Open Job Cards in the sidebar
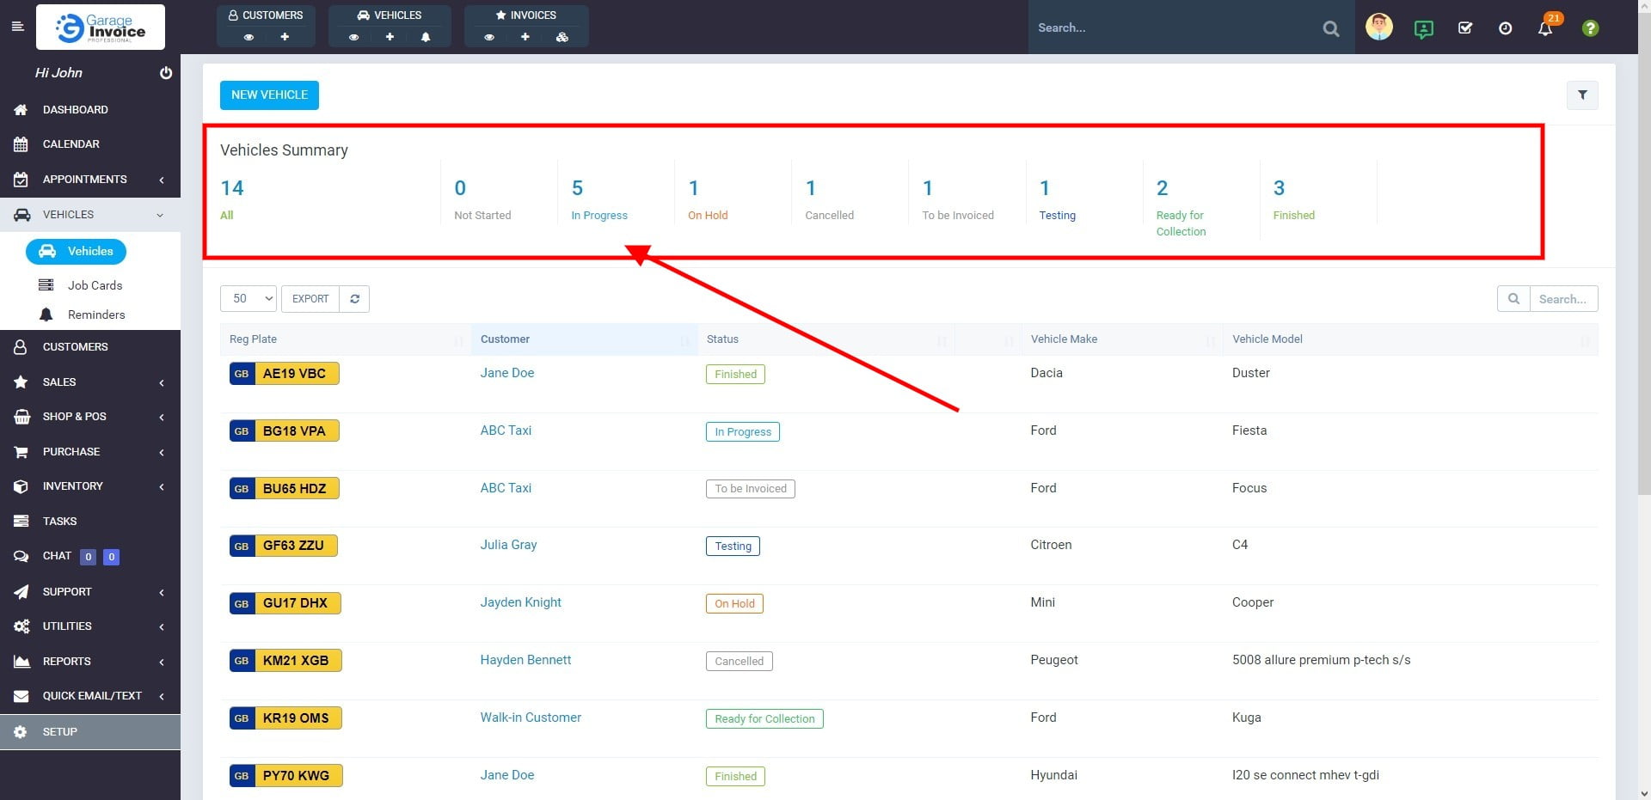This screenshot has width=1651, height=800. tap(95, 285)
